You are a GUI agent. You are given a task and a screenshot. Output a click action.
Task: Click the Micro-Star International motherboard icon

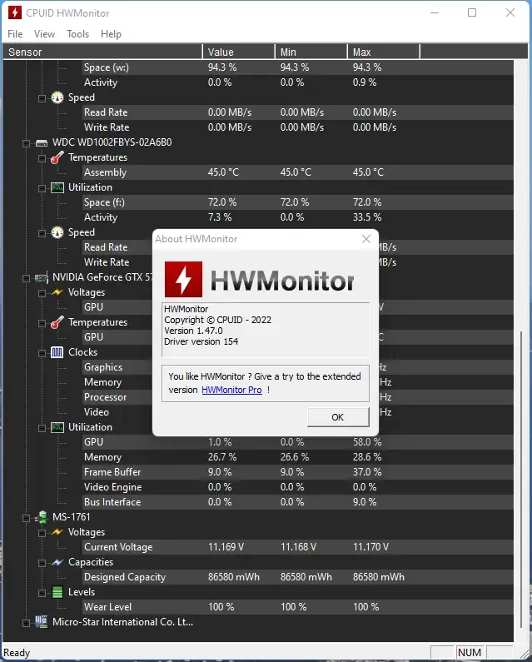click(x=42, y=622)
